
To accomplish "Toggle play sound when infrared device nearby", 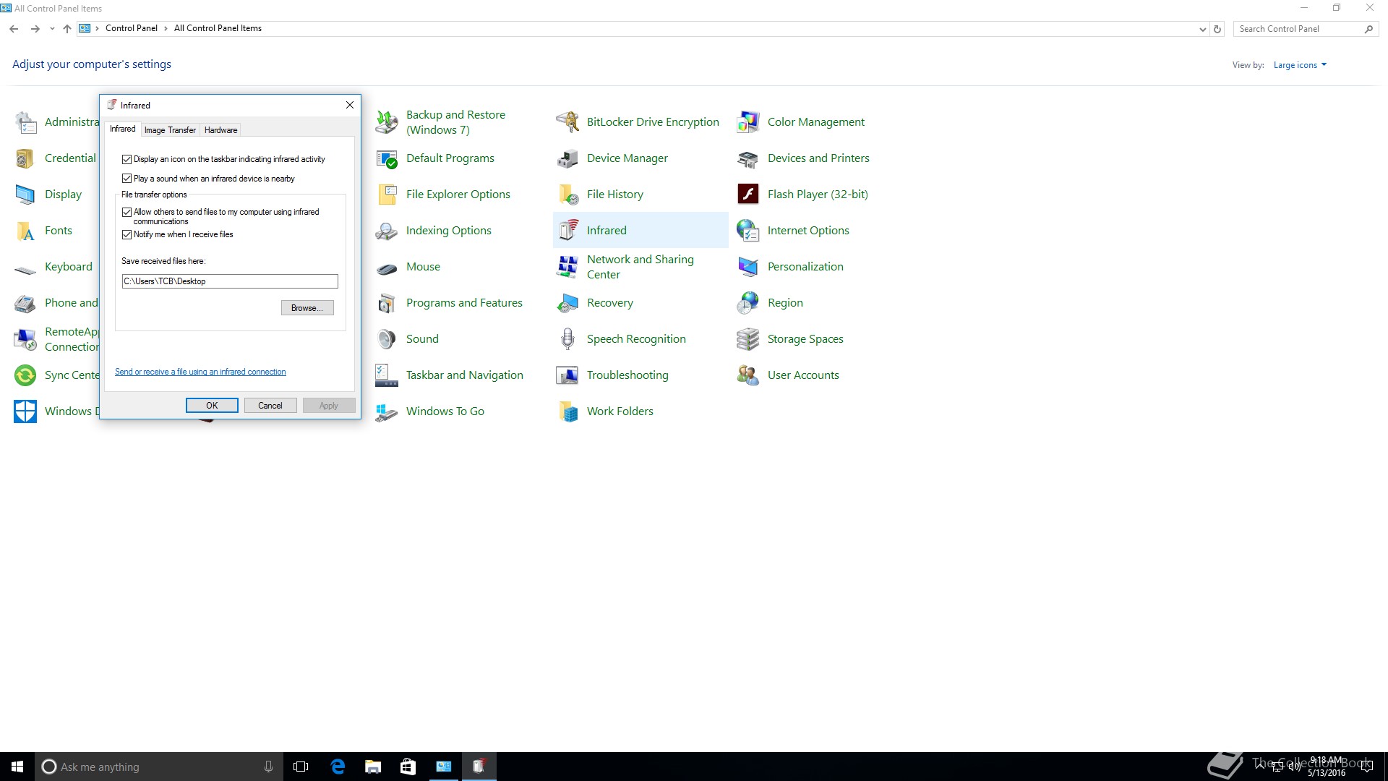I will click(x=127, y=179).
